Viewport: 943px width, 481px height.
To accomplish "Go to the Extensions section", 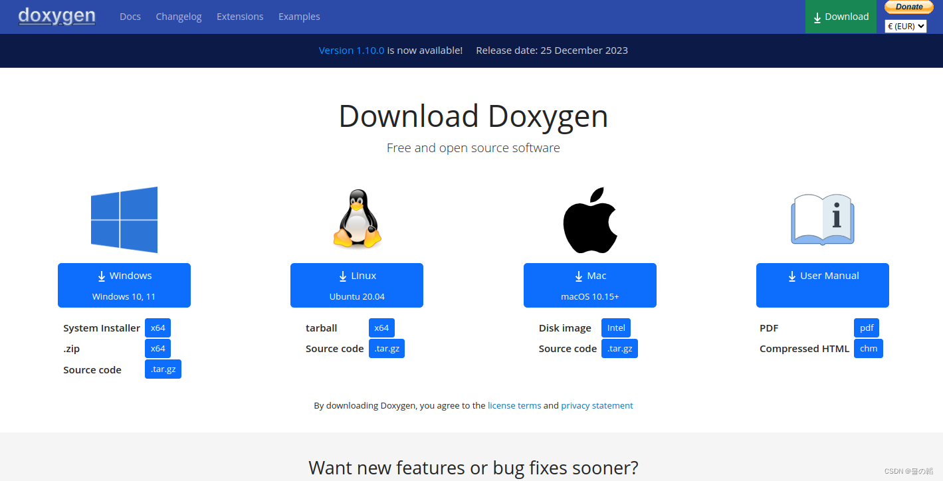I will click(240, 16).
